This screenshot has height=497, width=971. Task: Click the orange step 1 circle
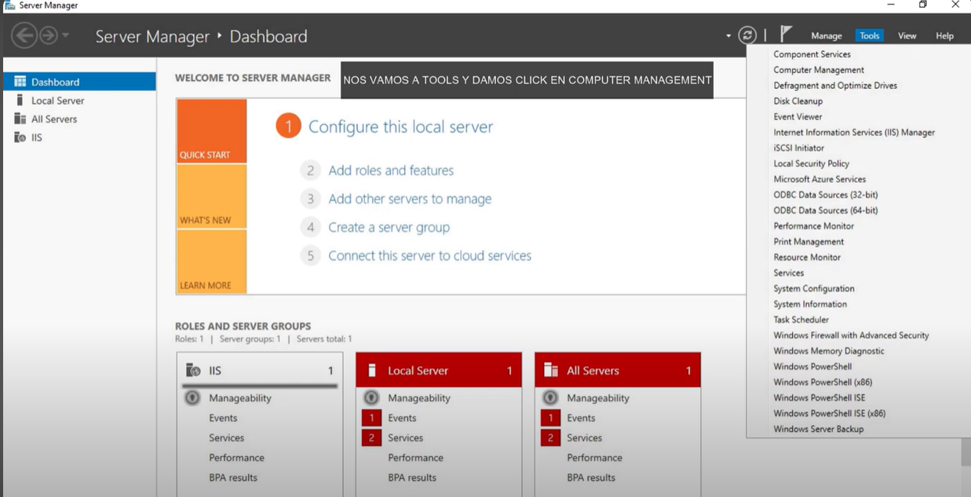click(288, 126)
